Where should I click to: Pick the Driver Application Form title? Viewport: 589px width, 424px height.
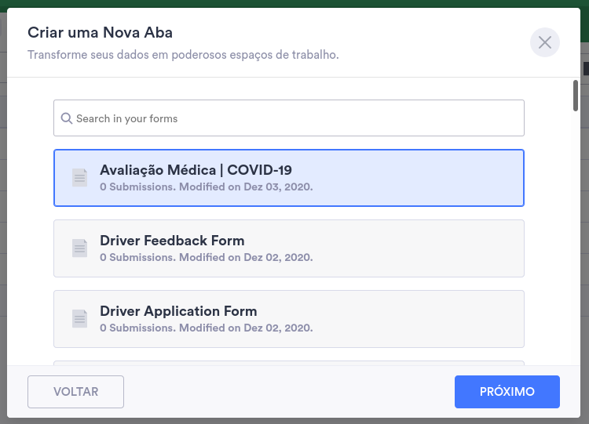(178, 311)
